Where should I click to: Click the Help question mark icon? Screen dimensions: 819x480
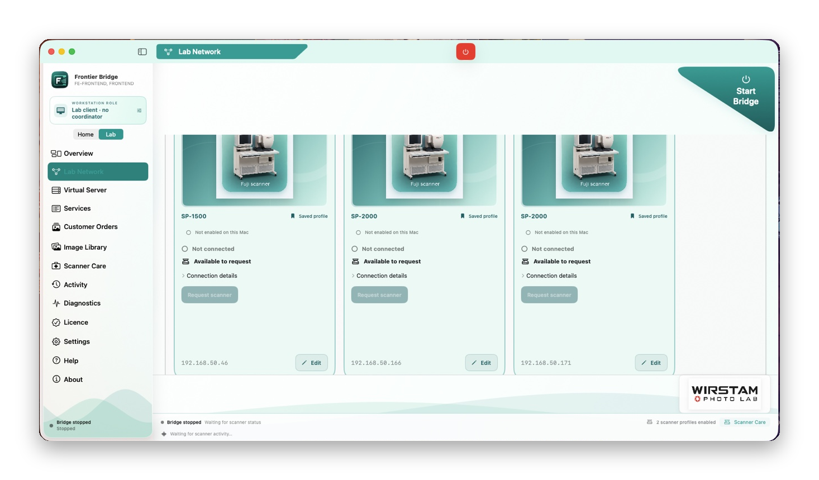coord(56,360)
